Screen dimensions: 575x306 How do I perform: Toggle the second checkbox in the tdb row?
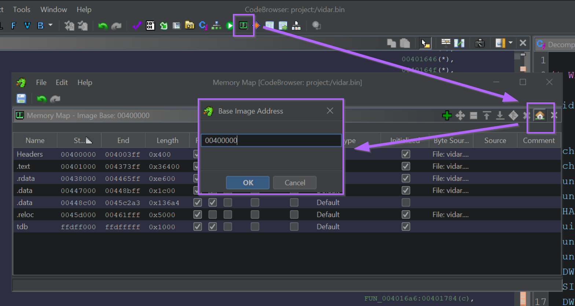coord(213,226)
